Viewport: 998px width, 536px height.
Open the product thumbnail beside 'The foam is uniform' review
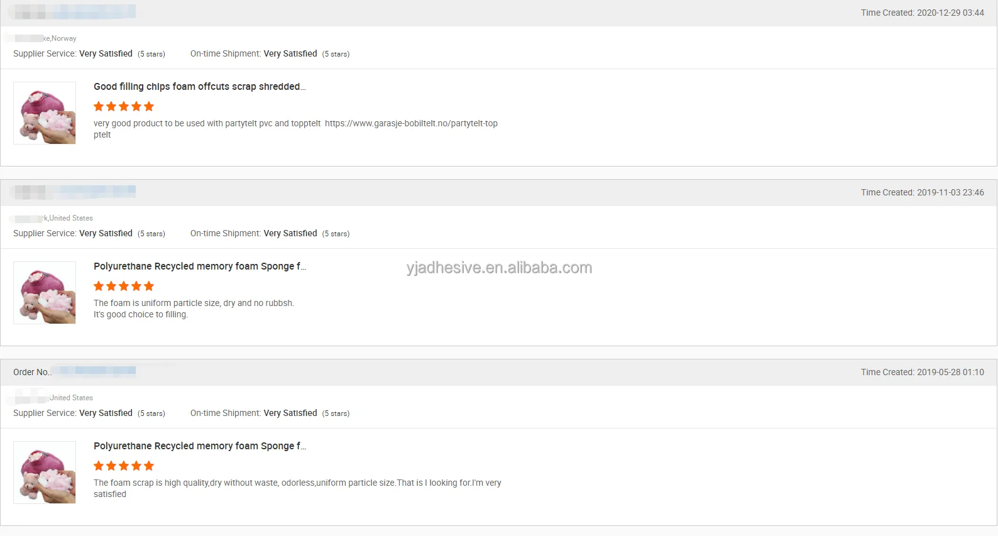[x=45, y=293]
